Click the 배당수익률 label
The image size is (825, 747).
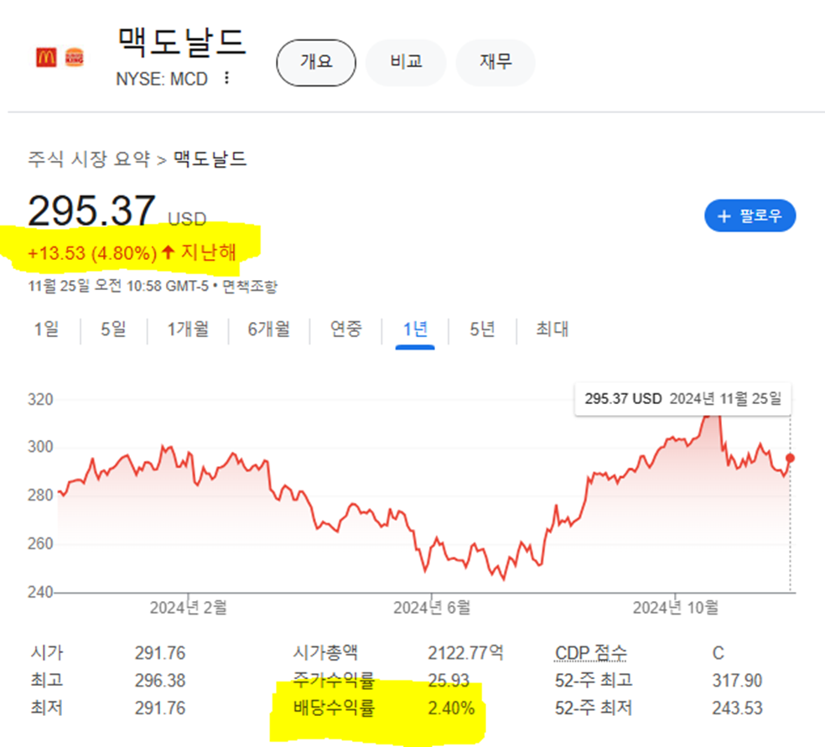[334, 708]
